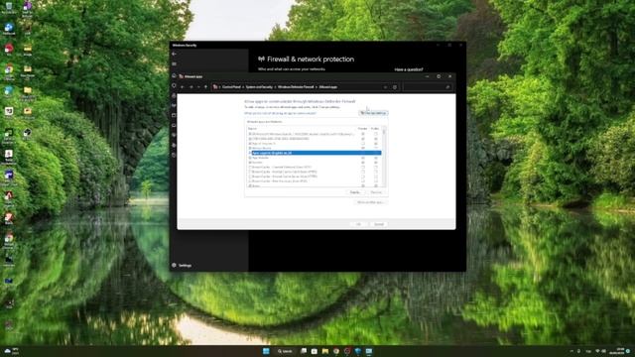Expand chevron after System and Security breadcrumb
The width and height of the screenshot is (635, 357).
click(276, 87)
